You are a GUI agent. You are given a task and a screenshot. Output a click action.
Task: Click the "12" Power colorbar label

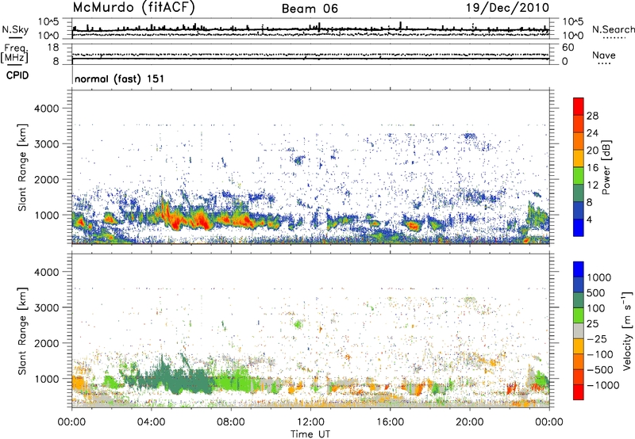592,185
